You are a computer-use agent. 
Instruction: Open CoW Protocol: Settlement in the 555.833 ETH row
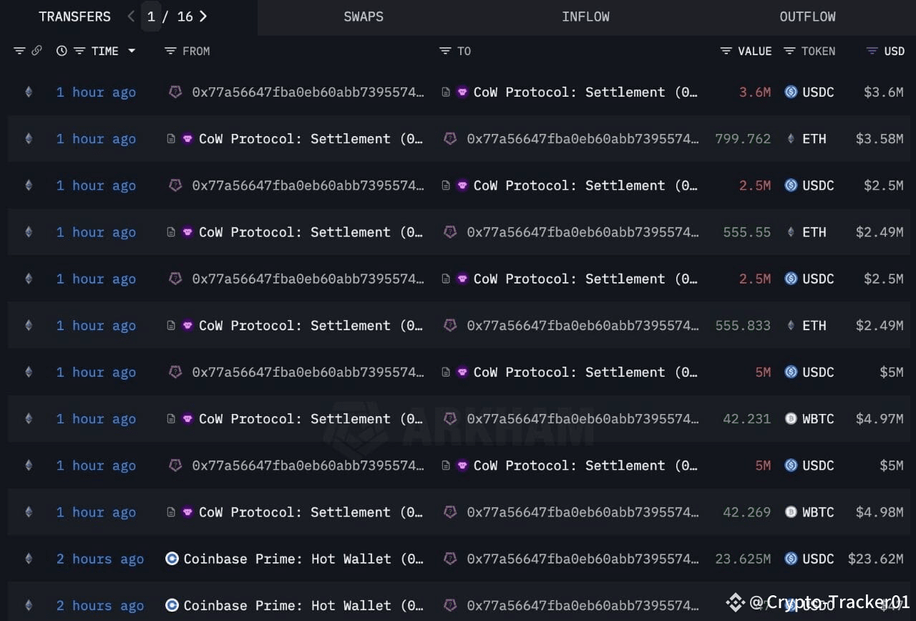point(311,325)
